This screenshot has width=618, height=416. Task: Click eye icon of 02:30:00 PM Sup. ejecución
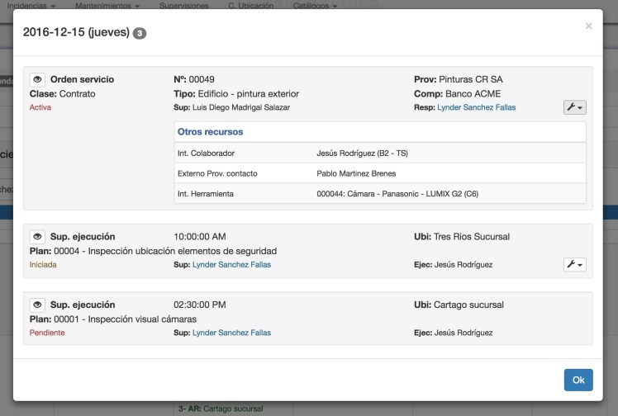tap(37, 305)
